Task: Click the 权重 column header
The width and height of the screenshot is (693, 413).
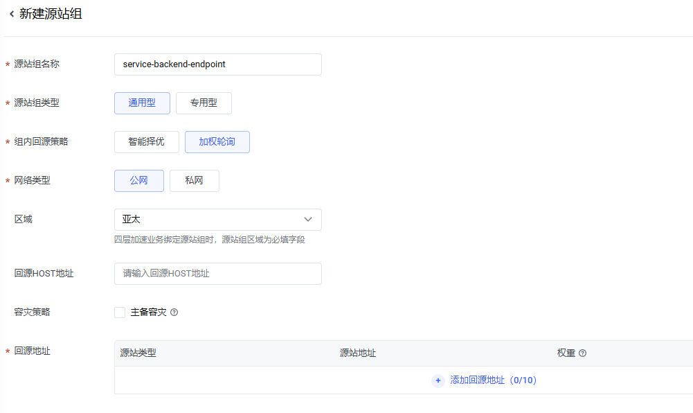Action: 566,353
